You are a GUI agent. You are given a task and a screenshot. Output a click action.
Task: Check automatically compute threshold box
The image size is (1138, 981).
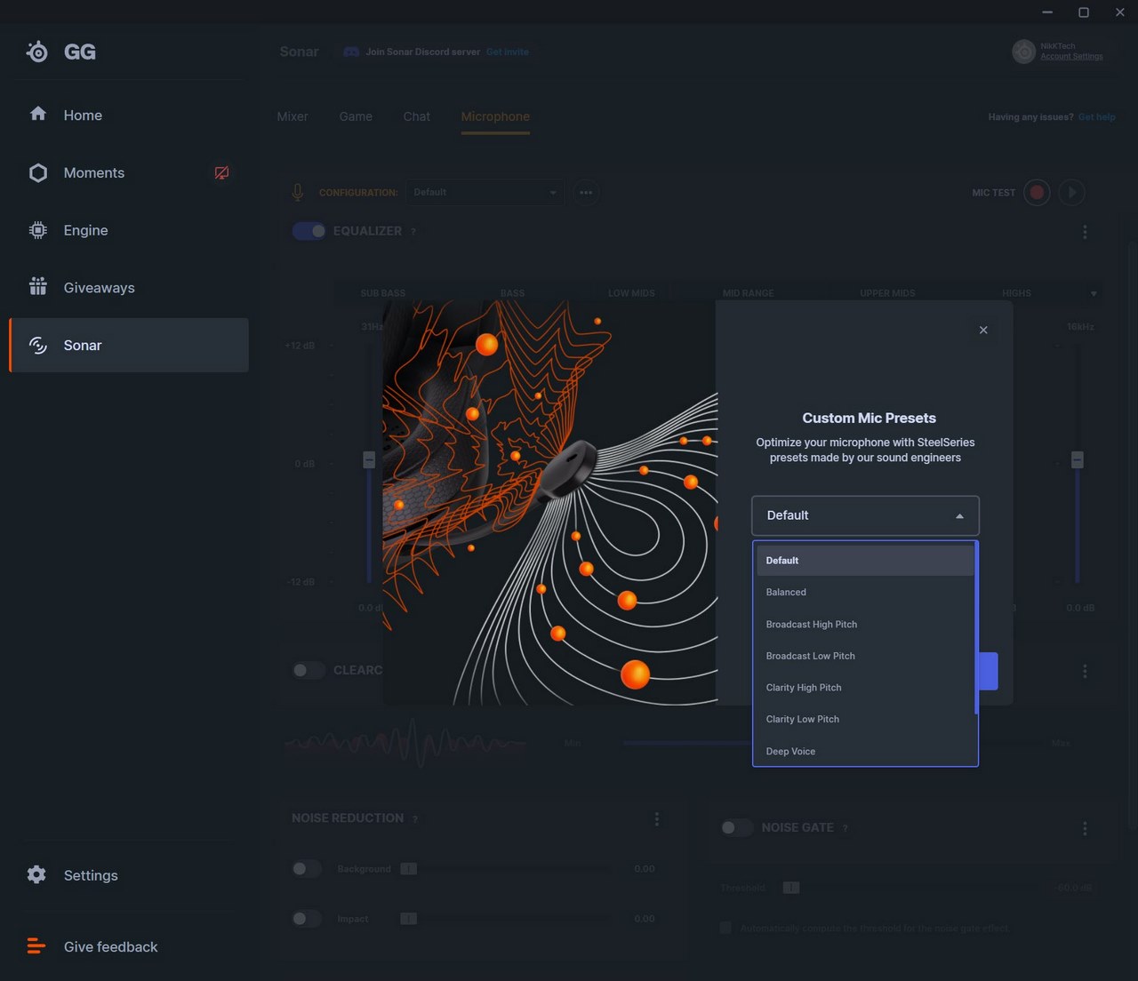point(725,928)
